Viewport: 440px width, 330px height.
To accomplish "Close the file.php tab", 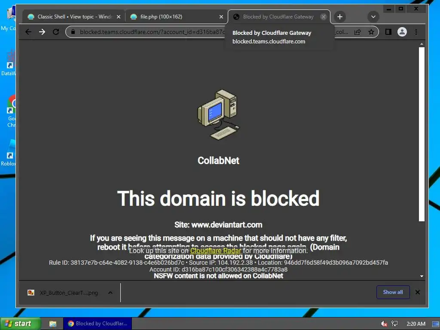I will [221, 17].
